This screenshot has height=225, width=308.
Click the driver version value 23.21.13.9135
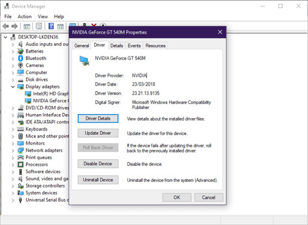[146, 93]
